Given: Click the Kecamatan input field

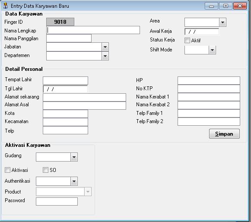Looking at the screenshot, I should (65, 122).
